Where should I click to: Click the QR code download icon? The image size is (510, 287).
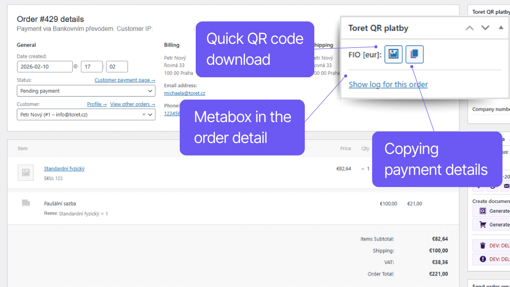coord(393,54)
